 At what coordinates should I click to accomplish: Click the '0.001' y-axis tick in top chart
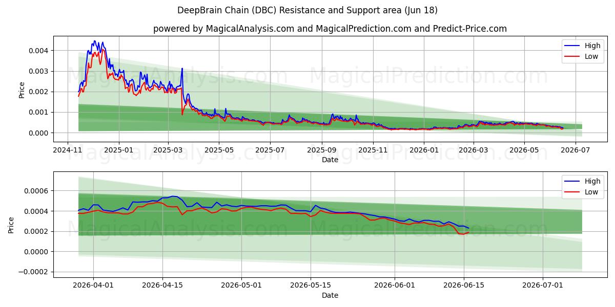[39, 112]
